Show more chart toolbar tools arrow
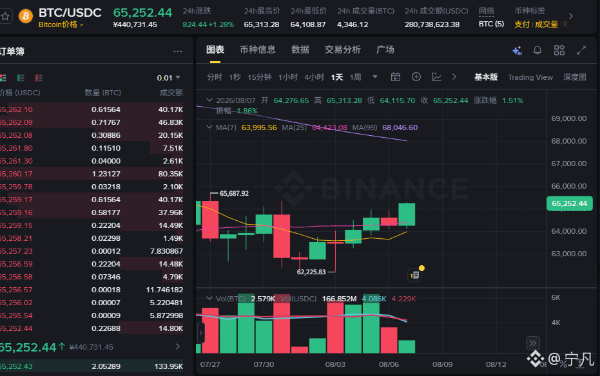 [x=454, y=77]
